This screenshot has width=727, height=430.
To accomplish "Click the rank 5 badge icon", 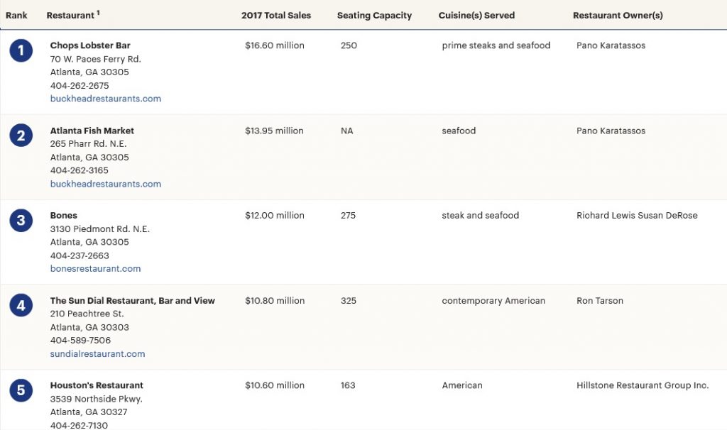I will 21,390.
